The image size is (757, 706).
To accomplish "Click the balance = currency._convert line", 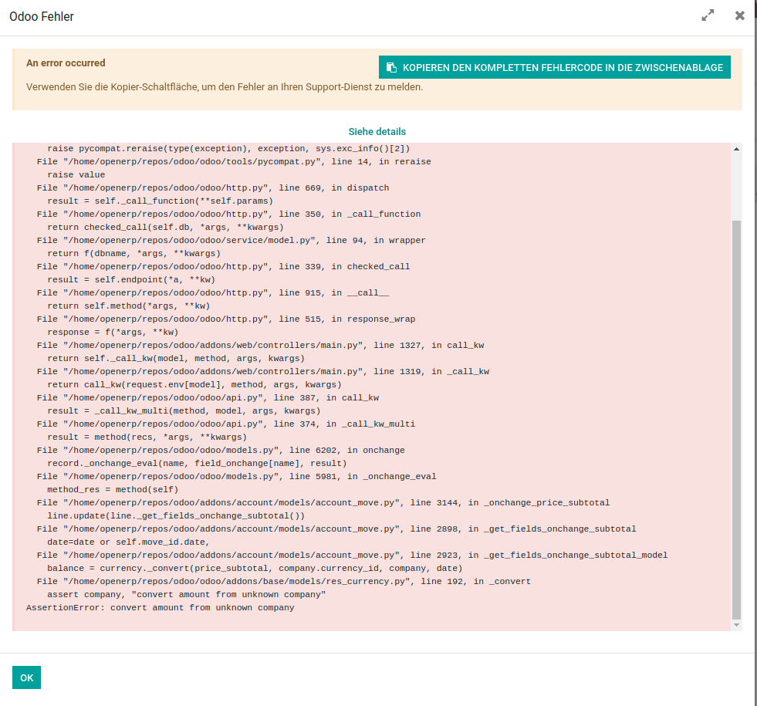I will (255, 569).
